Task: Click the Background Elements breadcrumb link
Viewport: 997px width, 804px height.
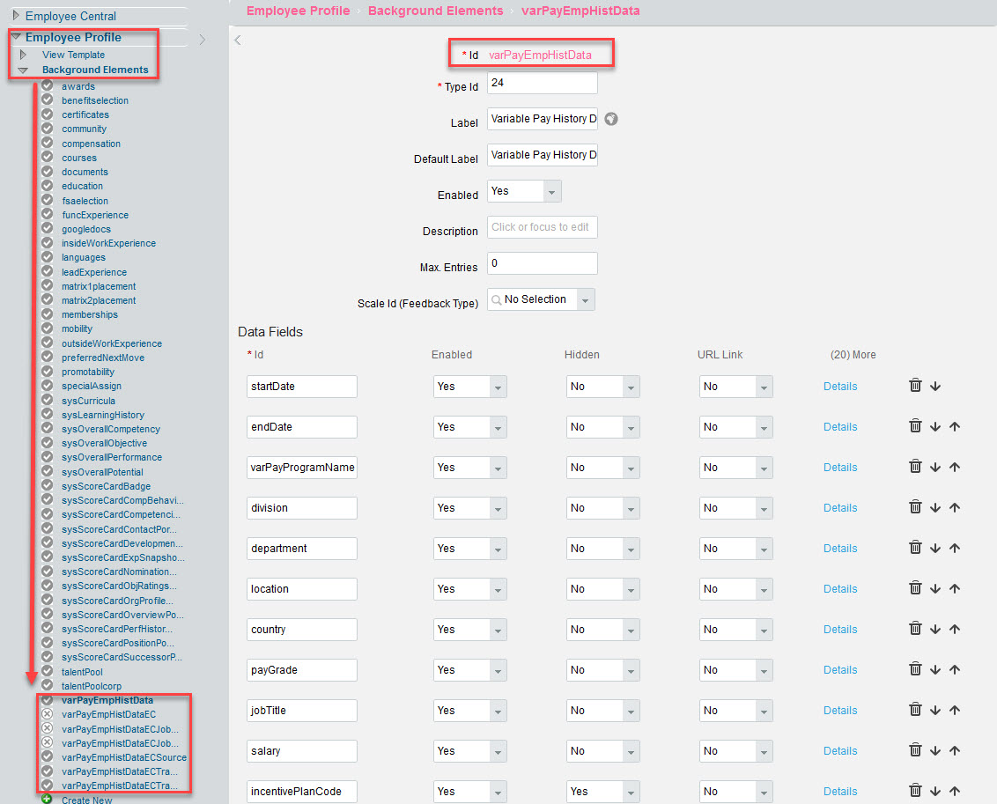Action: [x=436, y=11]
